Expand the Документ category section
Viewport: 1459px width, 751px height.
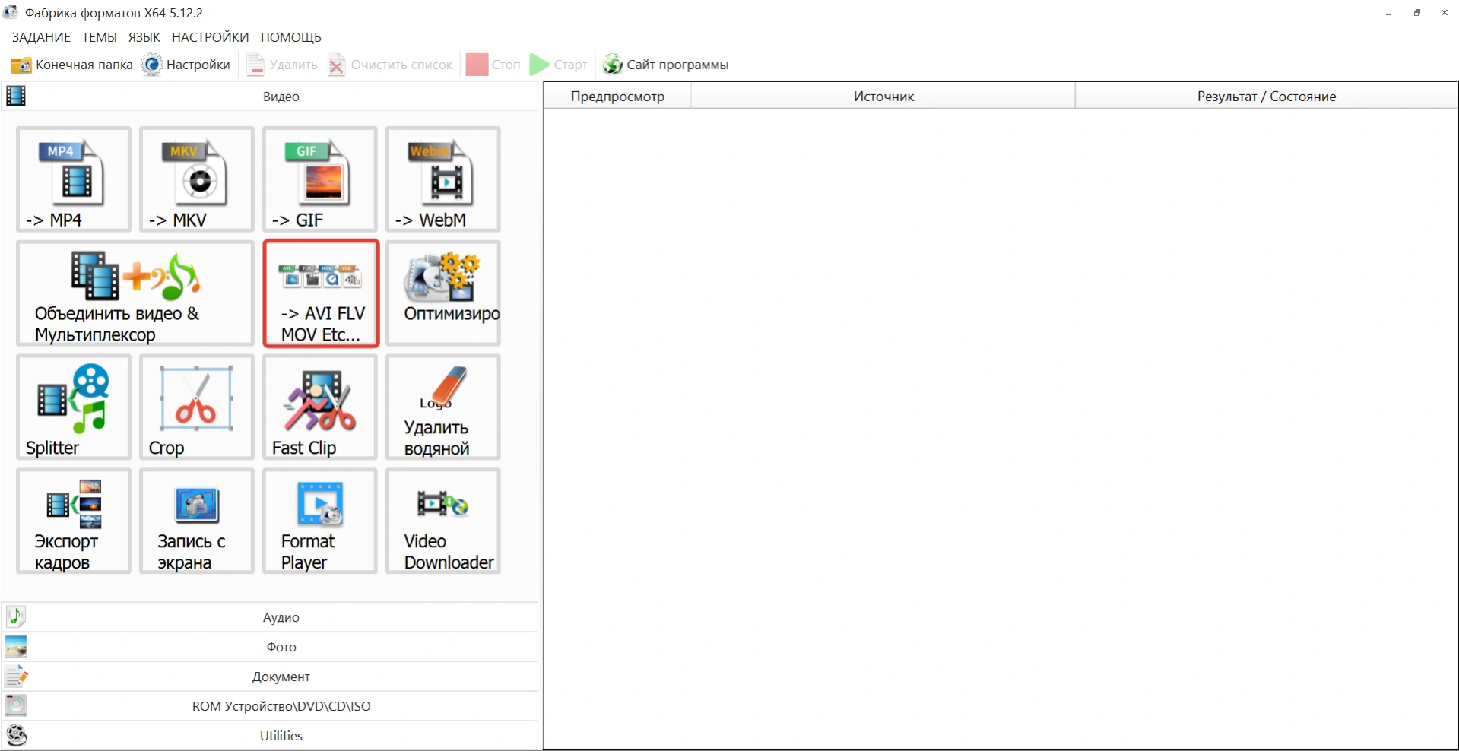point(281,677)
